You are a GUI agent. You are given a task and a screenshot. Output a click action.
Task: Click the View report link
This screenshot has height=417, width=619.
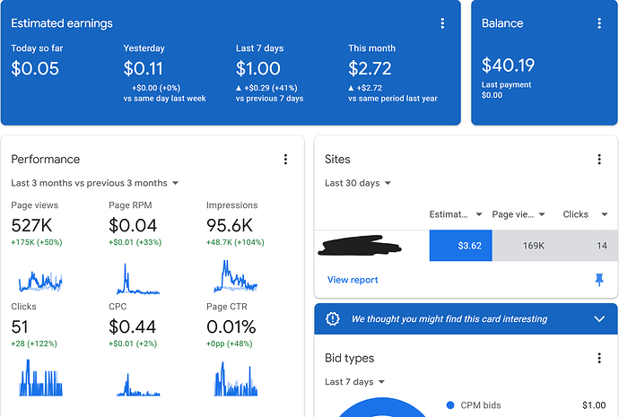(x=353, y=280)
